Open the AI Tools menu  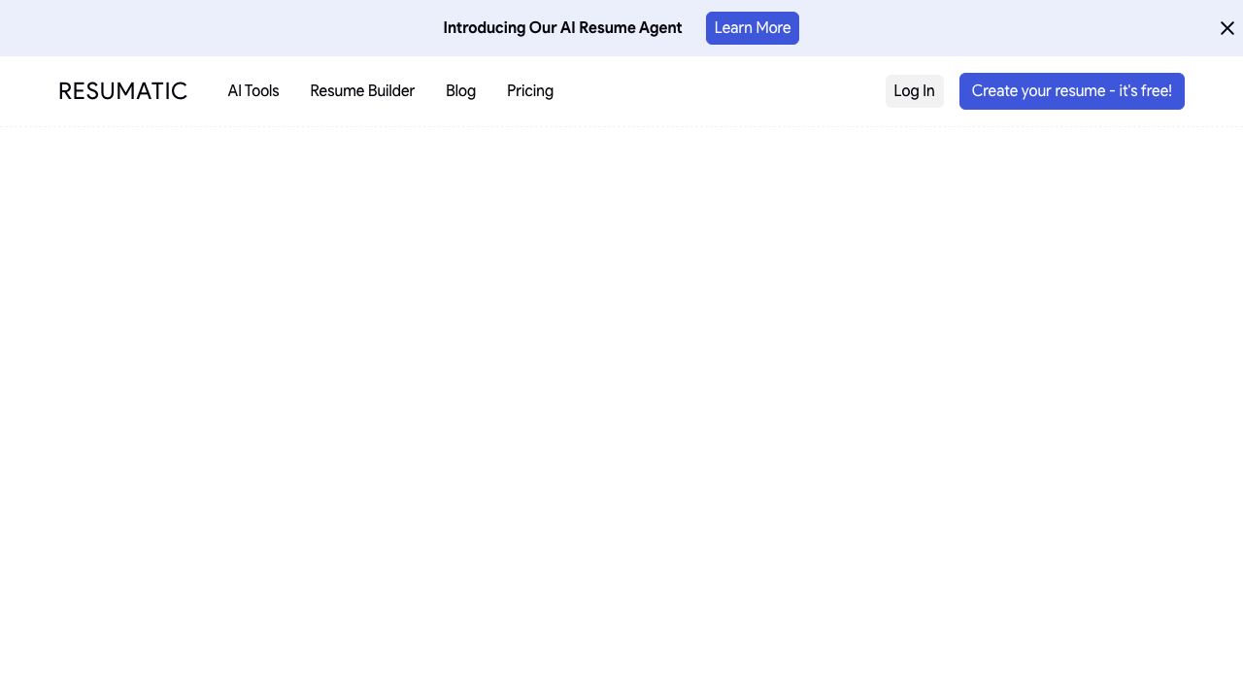coord(253,91)
